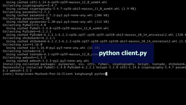Click the cached cryptography-3.4.7 wheel line

tap(71, 9)
